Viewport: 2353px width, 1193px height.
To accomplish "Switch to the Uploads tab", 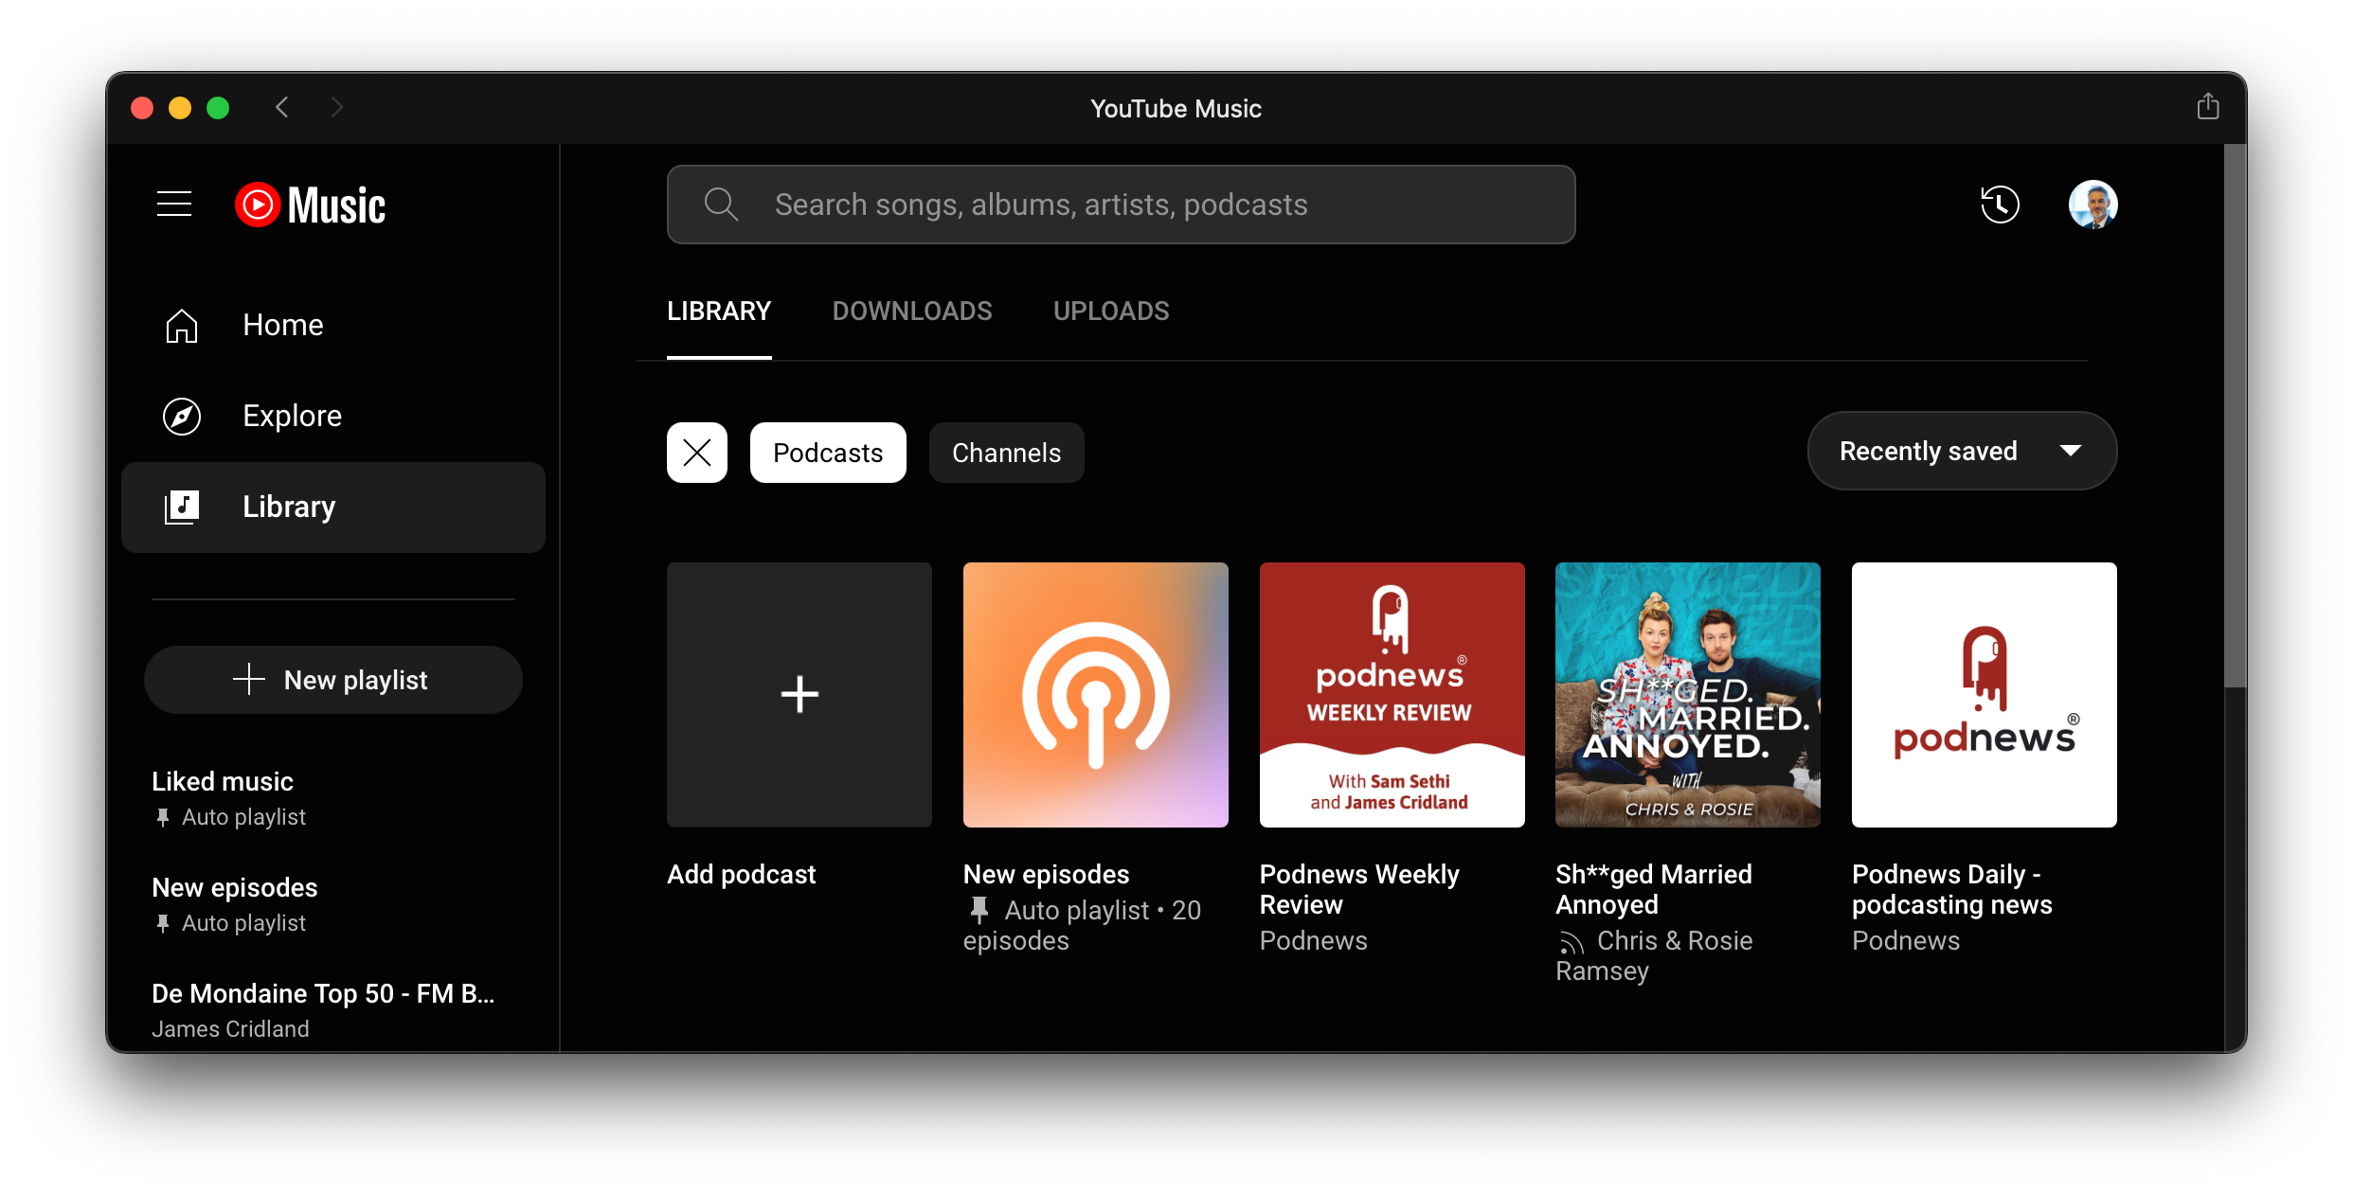I will point(1110,312).
